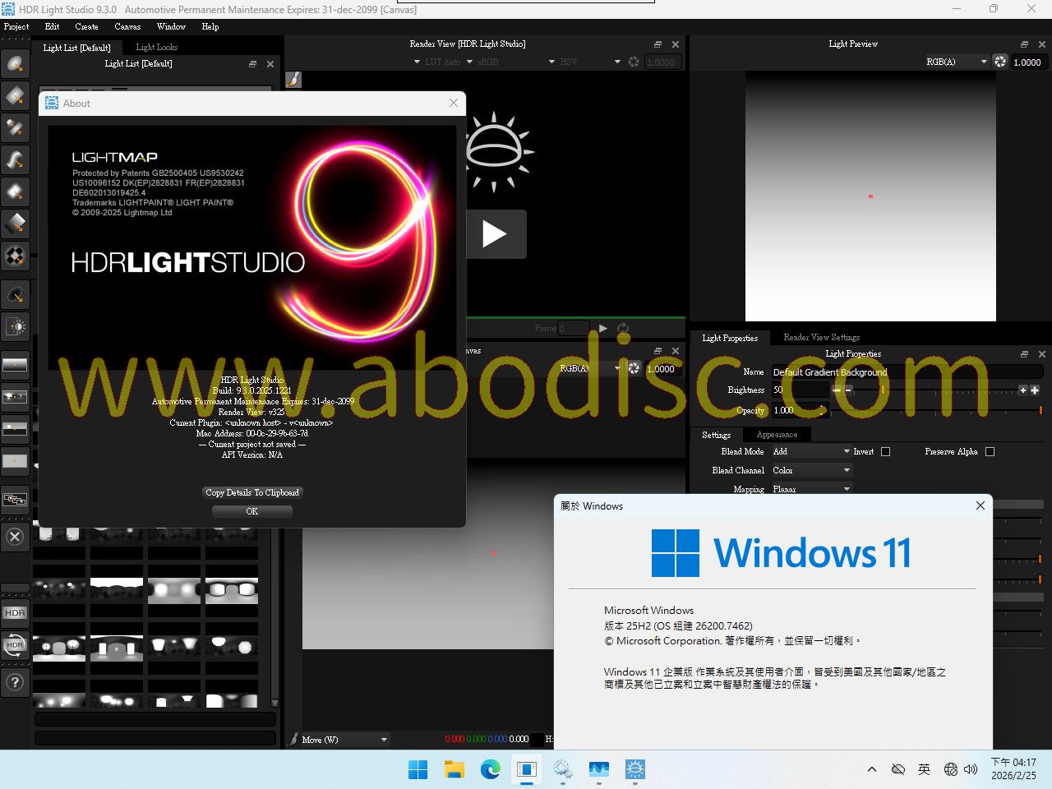Click the orange Brightness slider handle
Screen dimensions: 1052x789
(x=883, y=390)
